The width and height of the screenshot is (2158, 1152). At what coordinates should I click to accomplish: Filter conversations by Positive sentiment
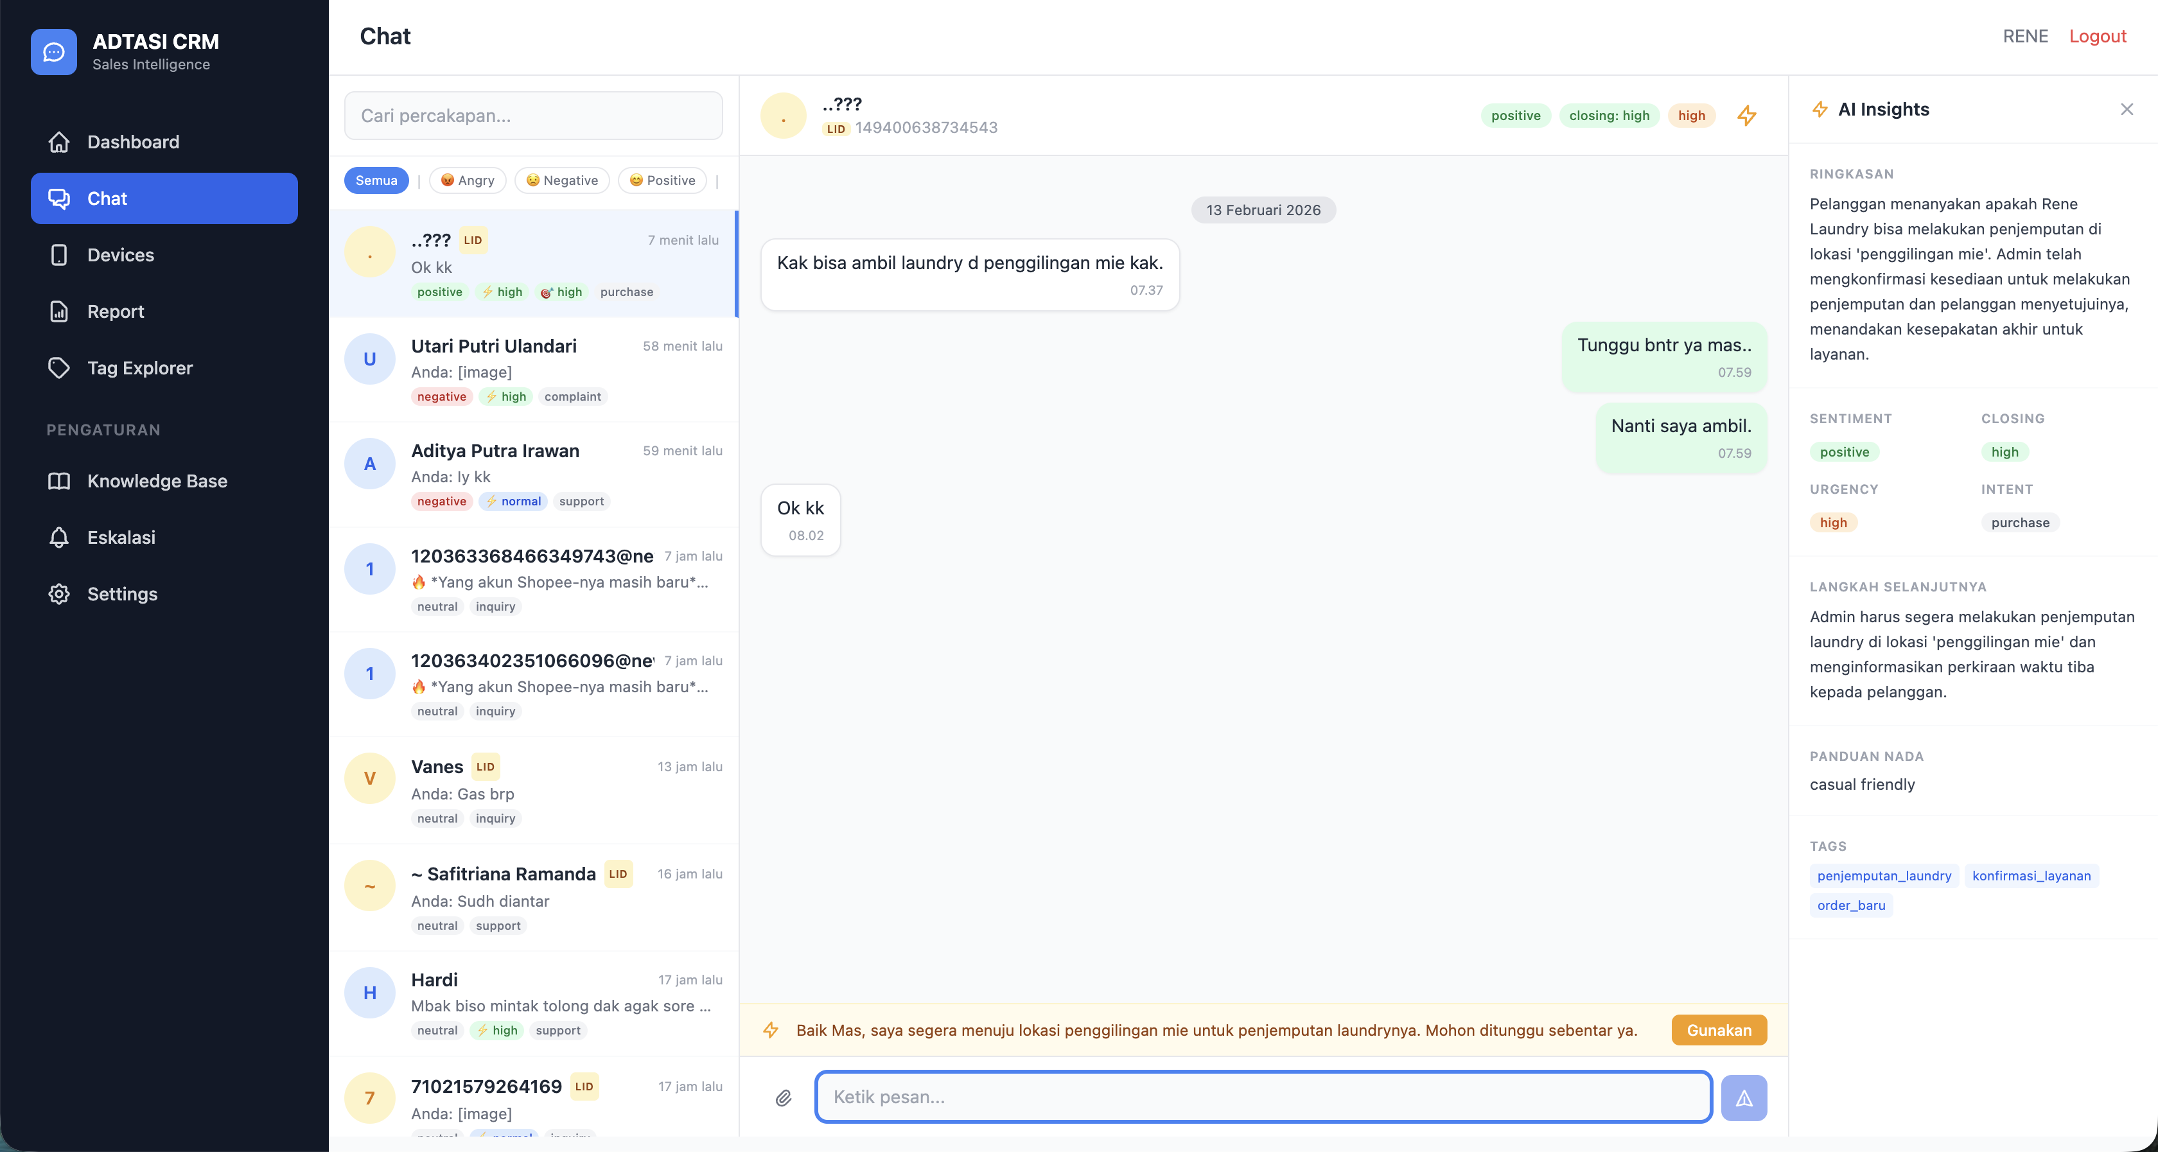point(662,180)
